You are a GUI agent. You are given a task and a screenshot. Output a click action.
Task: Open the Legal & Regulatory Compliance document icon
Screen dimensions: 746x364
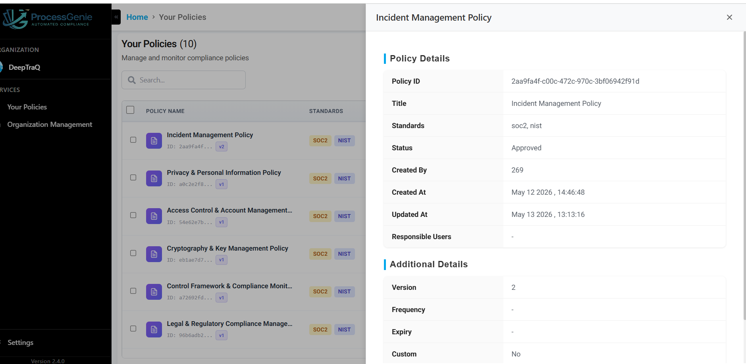click(154, 330)
